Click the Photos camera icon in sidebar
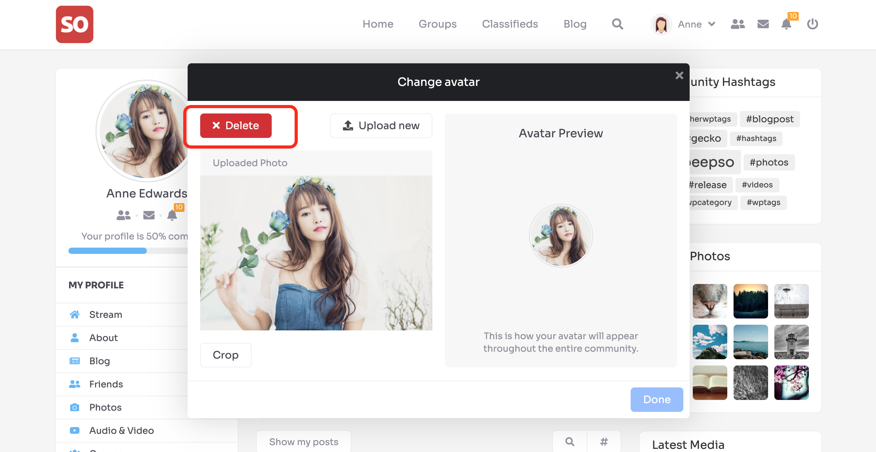 click(74, 407)
